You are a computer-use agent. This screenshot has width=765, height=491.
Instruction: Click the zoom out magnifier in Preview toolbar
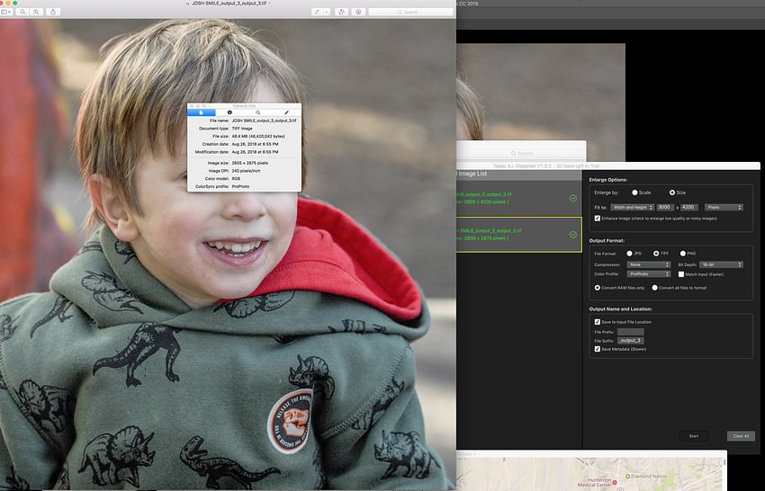(x=22, y=12)
